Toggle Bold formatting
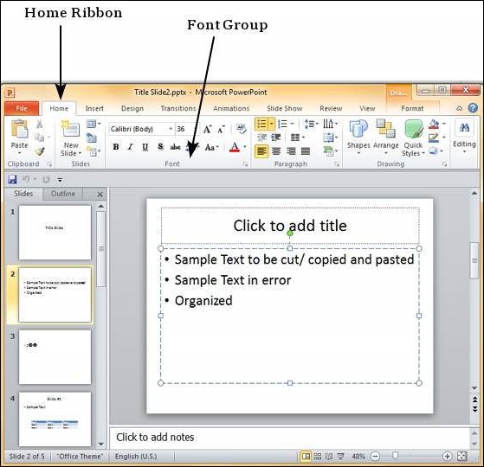The image size is (484, 467). click(x=116, y=147)
